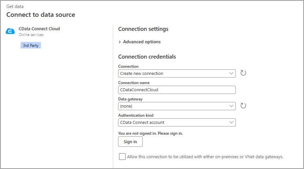Open the Authentication kind dropdown
304x169 pixels.
pos(177,122)
